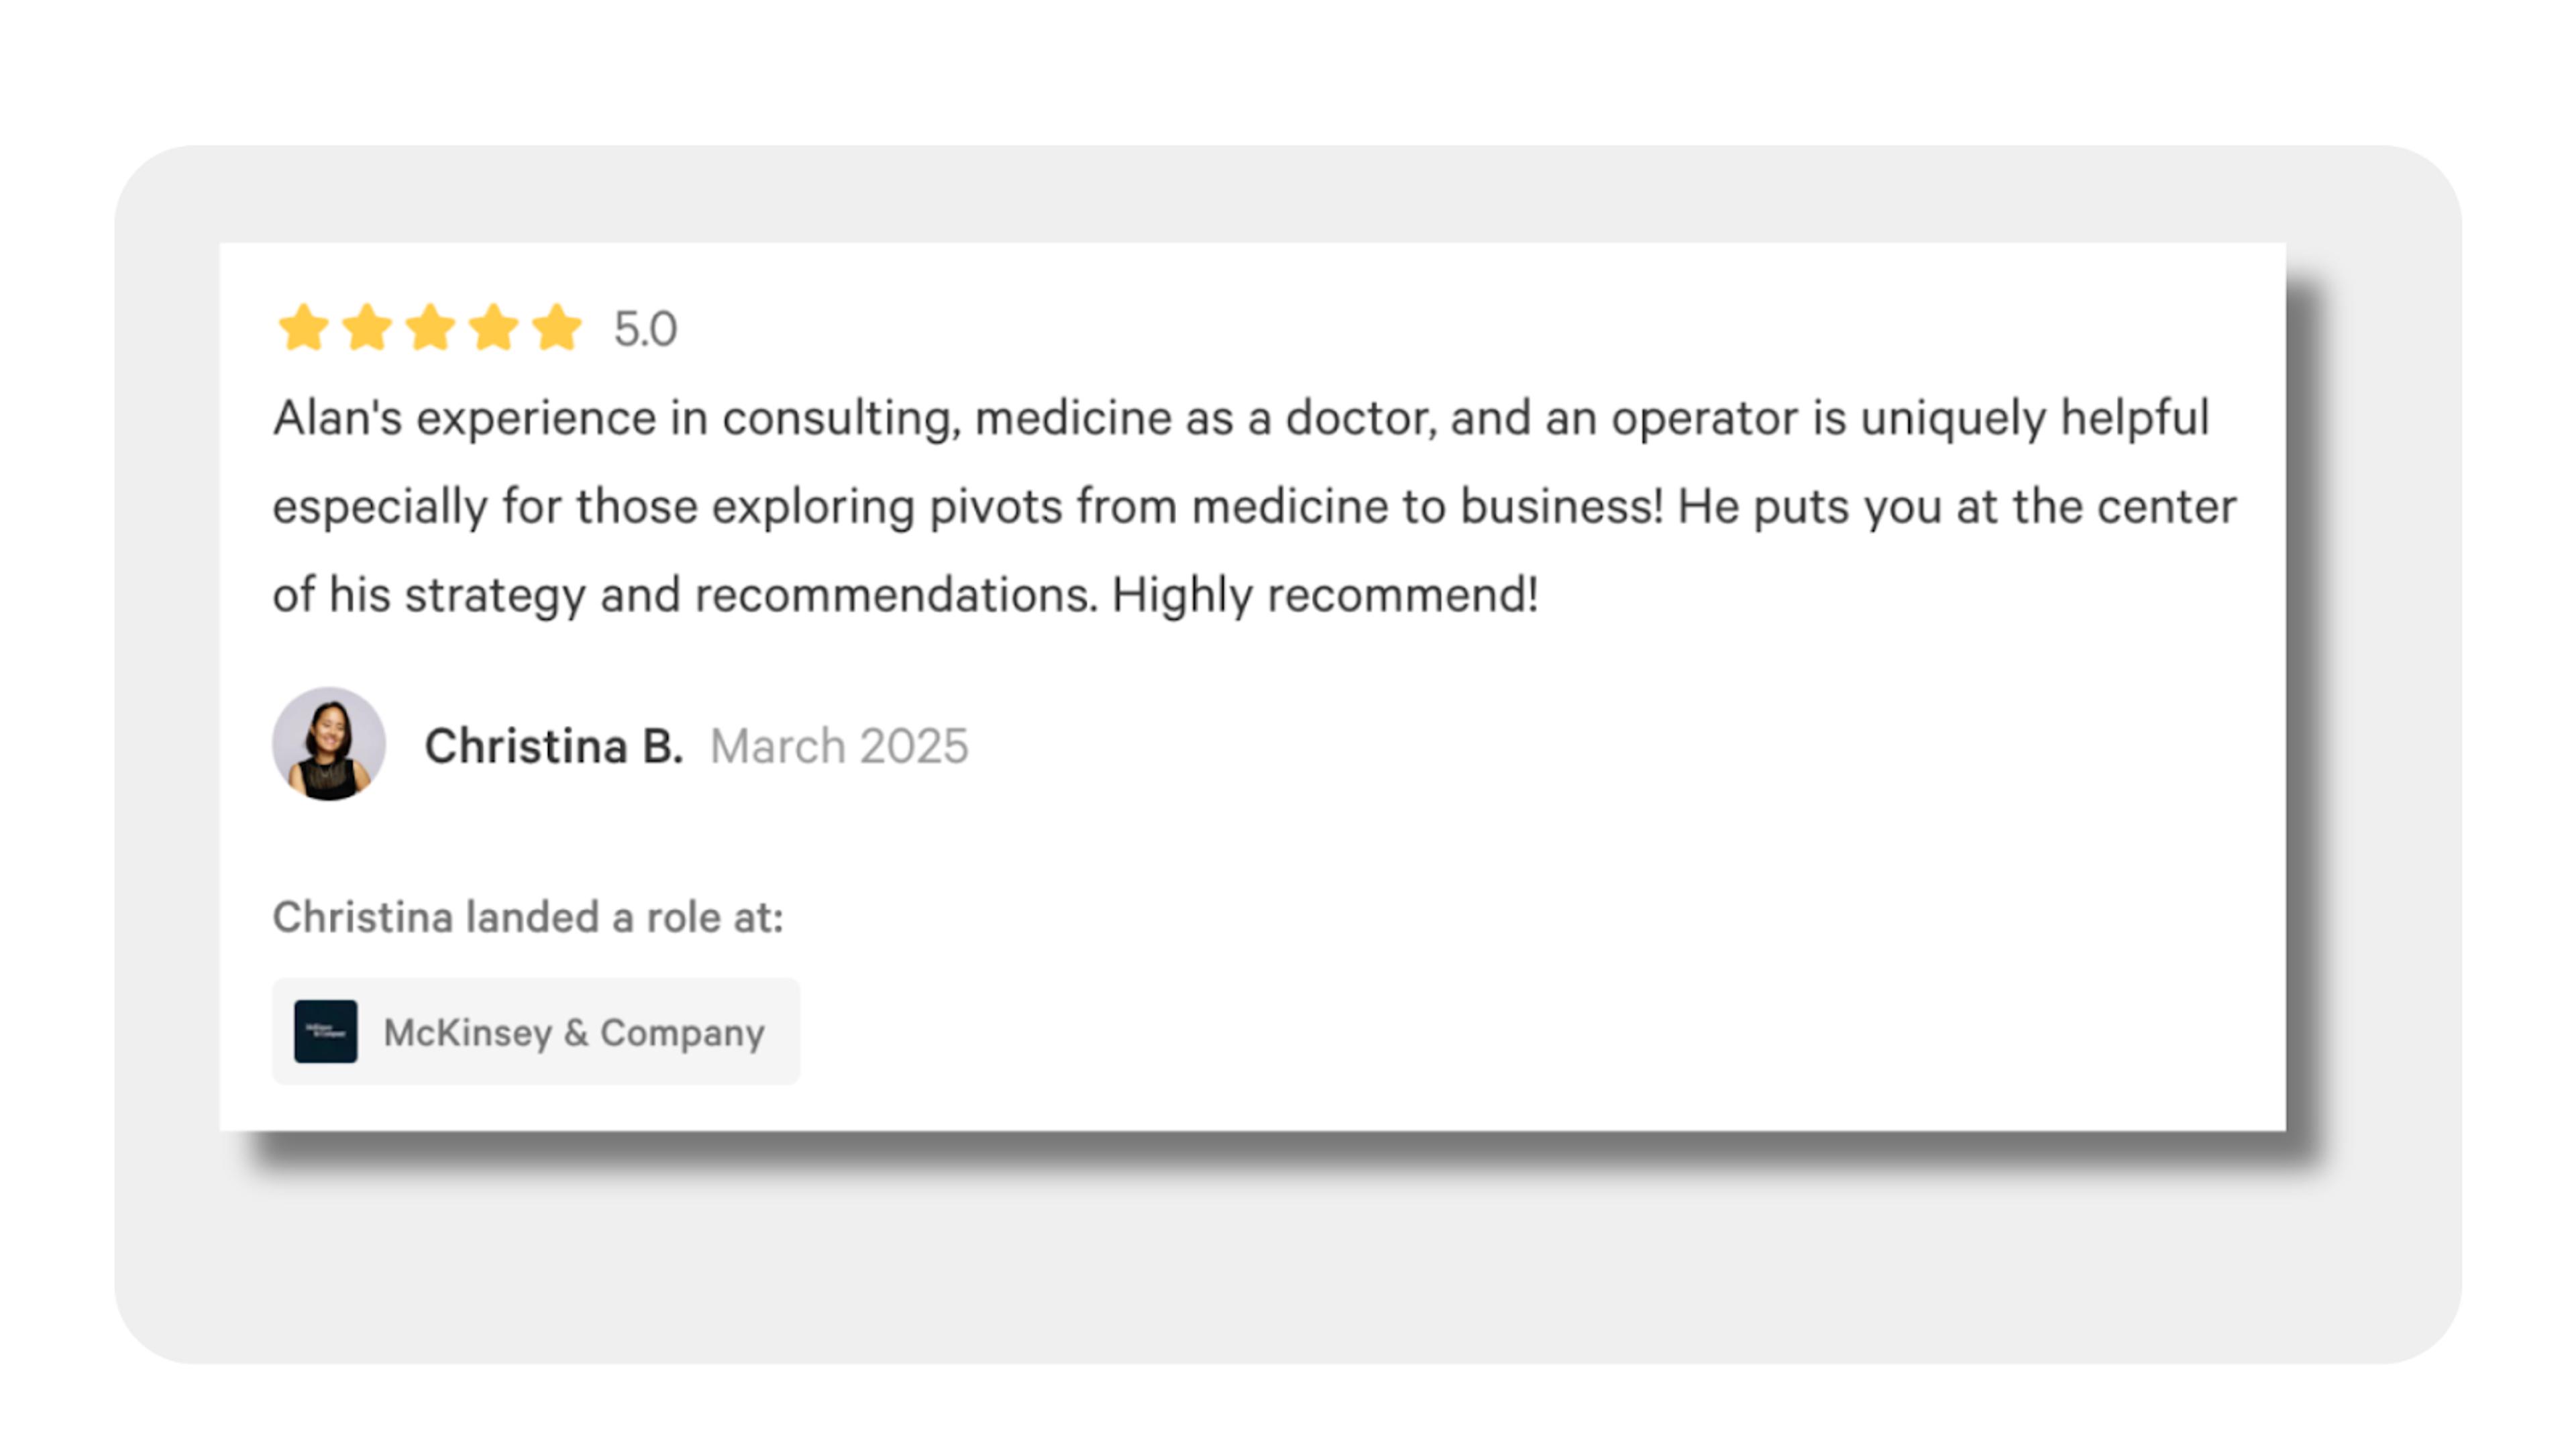
Task: Click the first gold star
Action: (303, 328)
